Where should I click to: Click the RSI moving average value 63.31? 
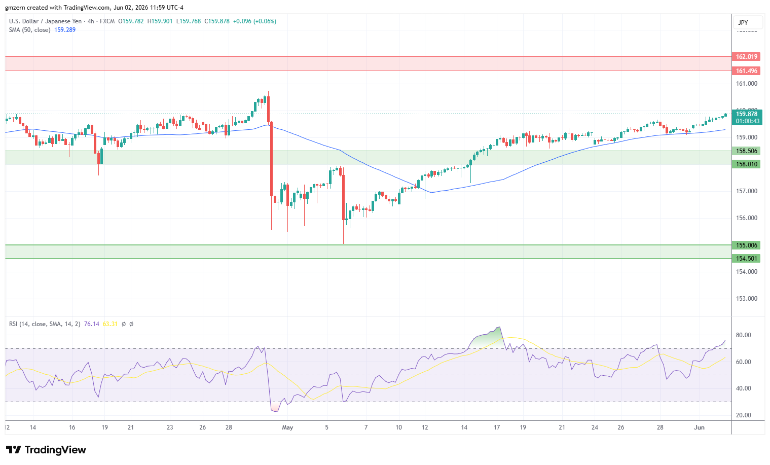point(110,324)
